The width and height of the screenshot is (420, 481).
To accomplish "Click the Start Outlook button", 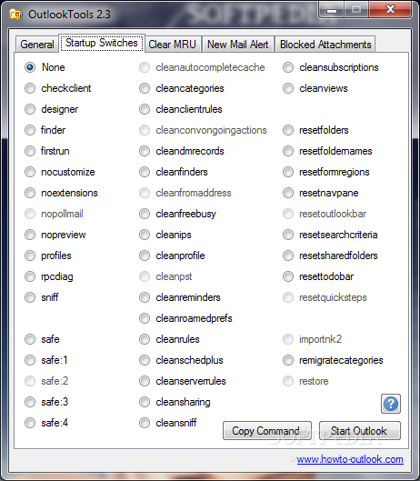I will pos(360,431).
